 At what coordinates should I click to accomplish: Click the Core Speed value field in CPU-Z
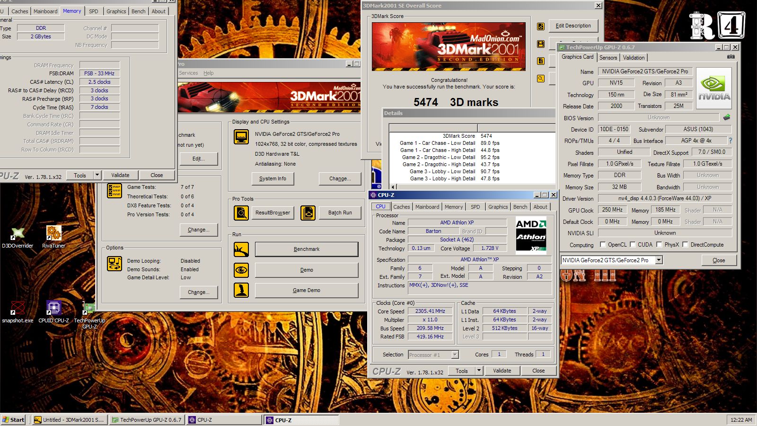pyautogui.click(x=430, y=311)
